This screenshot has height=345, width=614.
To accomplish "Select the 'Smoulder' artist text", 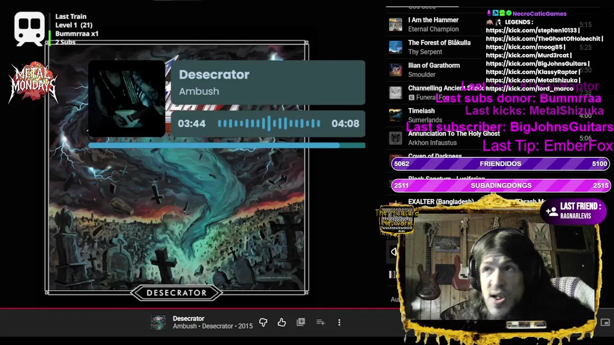I will tap(422, 74).
